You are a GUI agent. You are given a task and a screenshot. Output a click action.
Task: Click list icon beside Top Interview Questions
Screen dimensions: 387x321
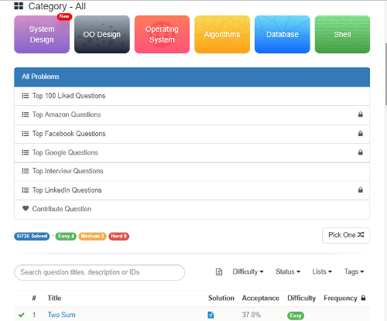point(26,171)
